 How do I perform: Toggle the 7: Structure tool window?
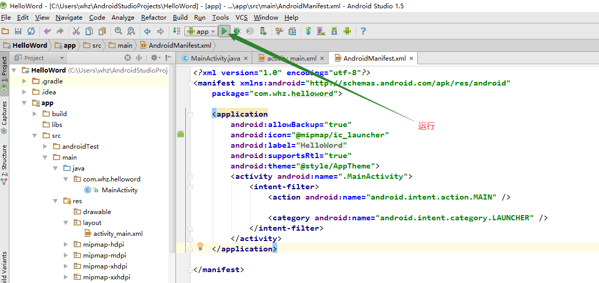[4, 165]
